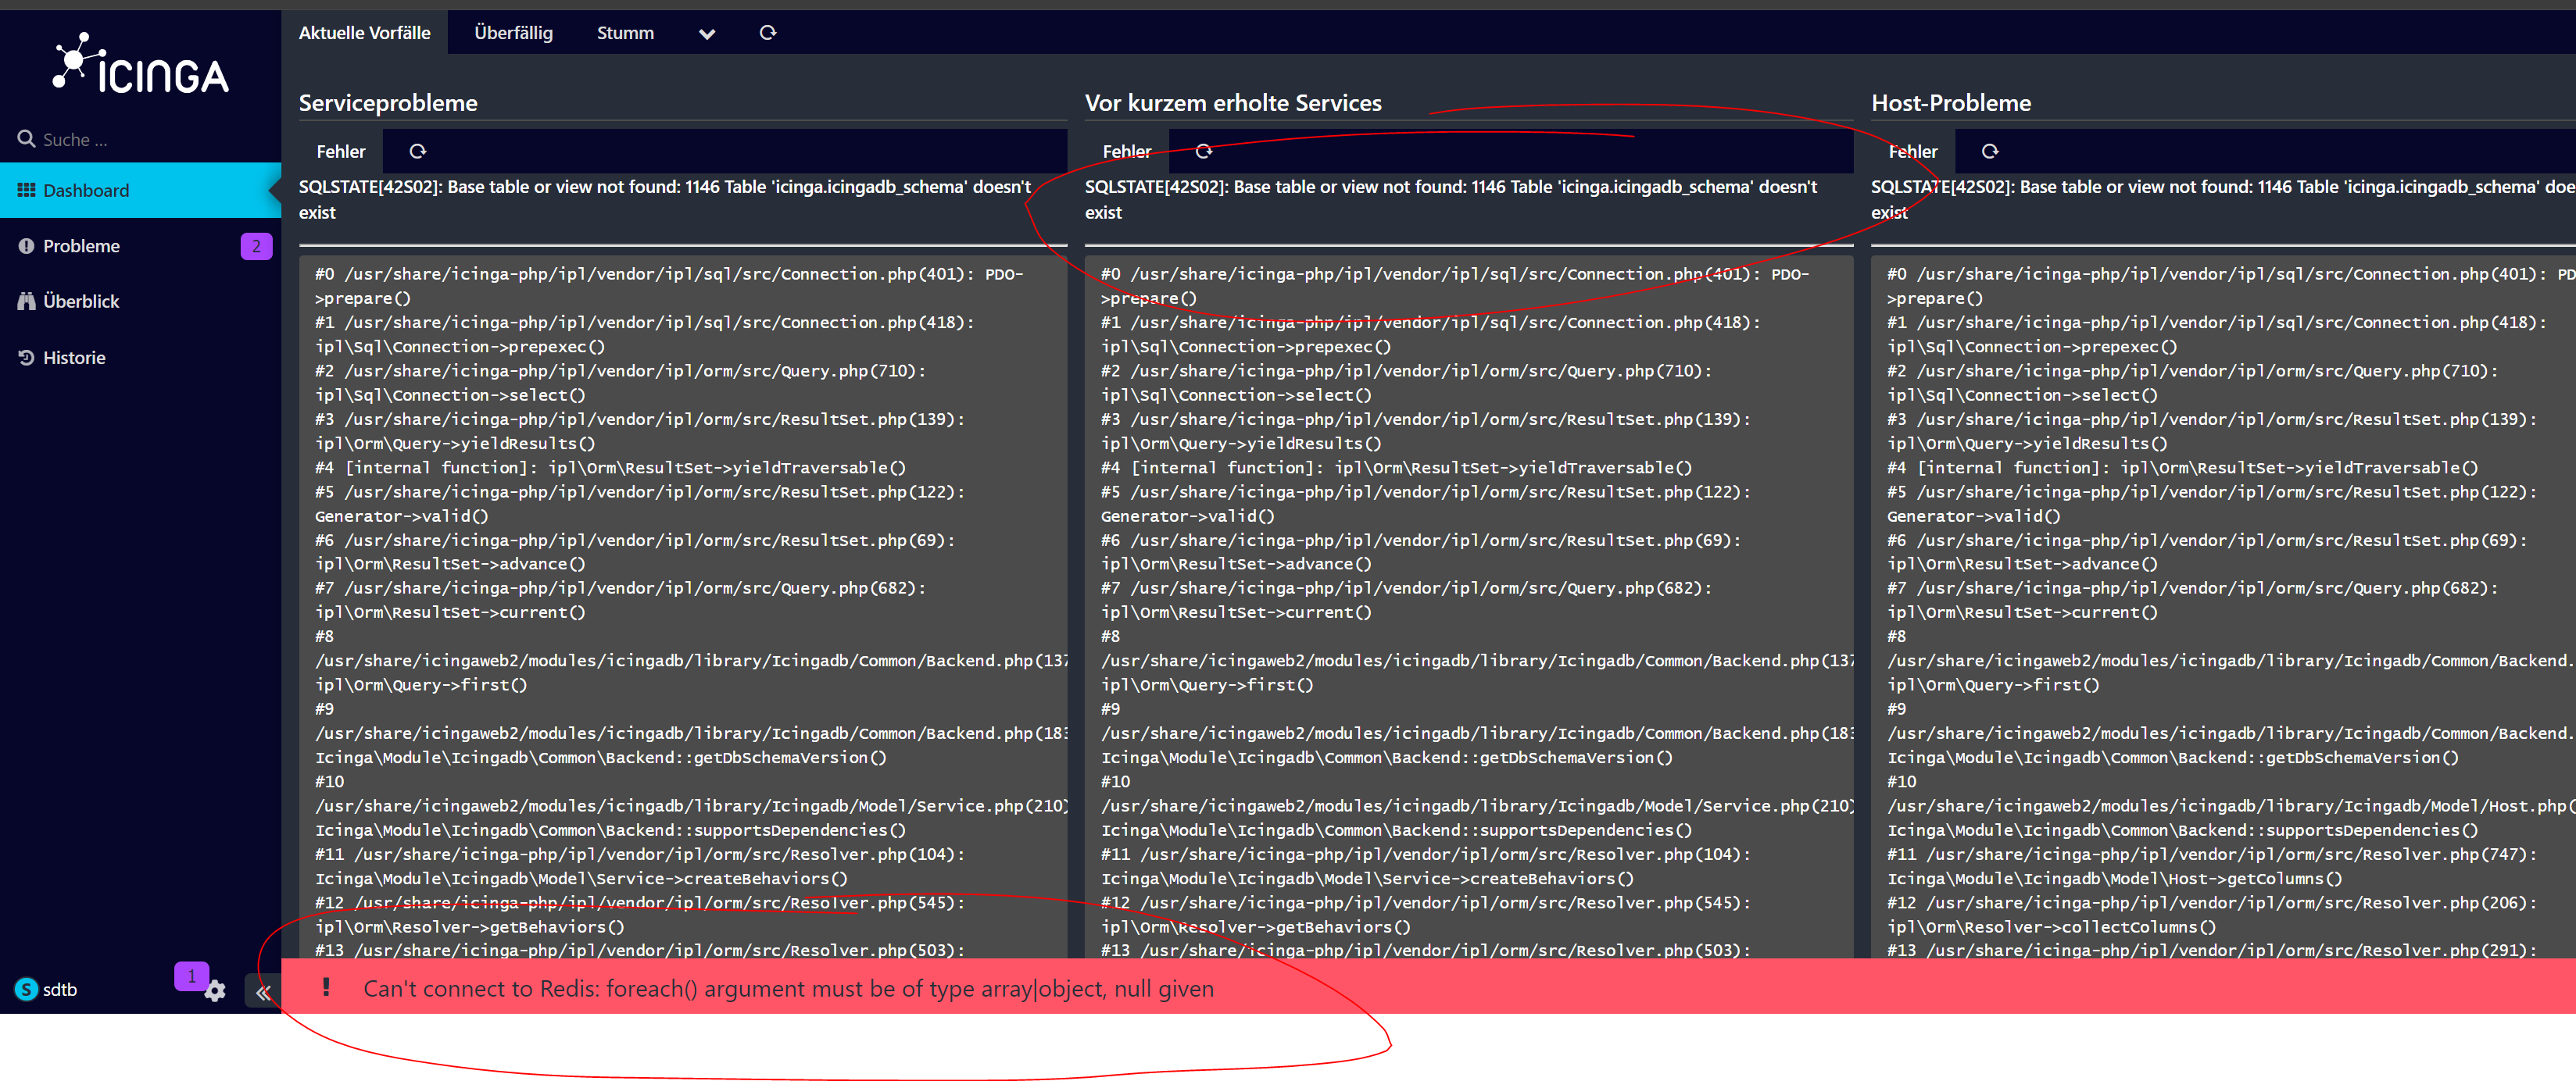This screenshot has height=1081, width=2576.
Task: Expand the tab dropdown chevron
Action: coord(707,34)
